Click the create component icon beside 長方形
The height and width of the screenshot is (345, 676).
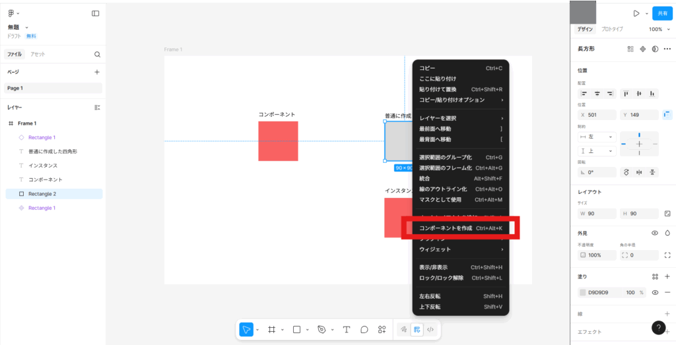click(642, 49)
